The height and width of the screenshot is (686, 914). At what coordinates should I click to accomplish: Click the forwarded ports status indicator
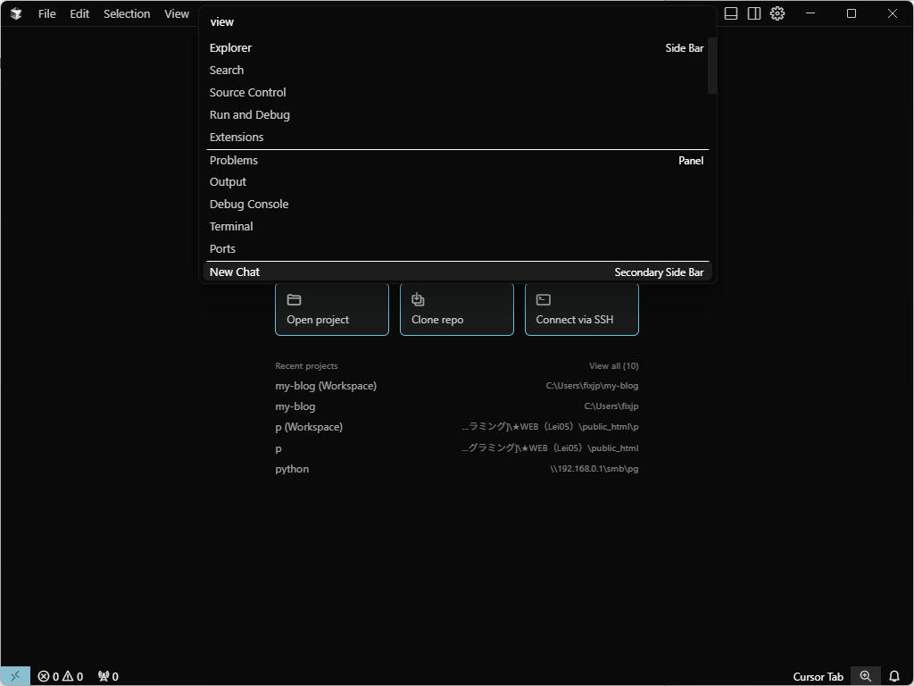[108, 676]
